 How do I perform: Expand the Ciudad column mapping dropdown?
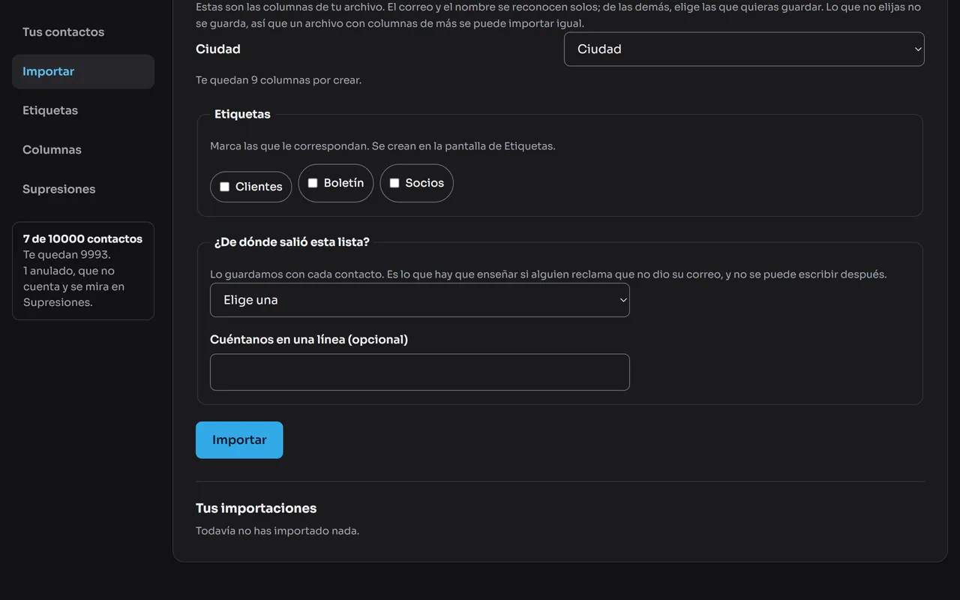pos(744,49)
